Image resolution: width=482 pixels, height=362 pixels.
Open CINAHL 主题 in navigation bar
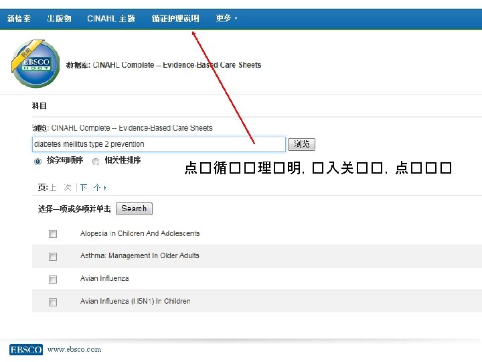coord(111,19)
